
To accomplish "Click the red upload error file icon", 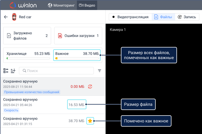I will [60, 36].
